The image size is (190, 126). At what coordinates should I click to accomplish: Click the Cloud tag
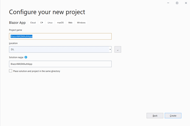[33, 23]
